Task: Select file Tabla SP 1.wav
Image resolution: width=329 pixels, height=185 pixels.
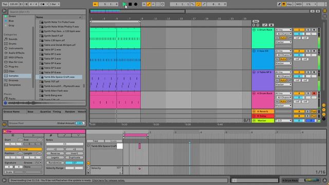Action: pyautogui.click(x=52, y=49)
